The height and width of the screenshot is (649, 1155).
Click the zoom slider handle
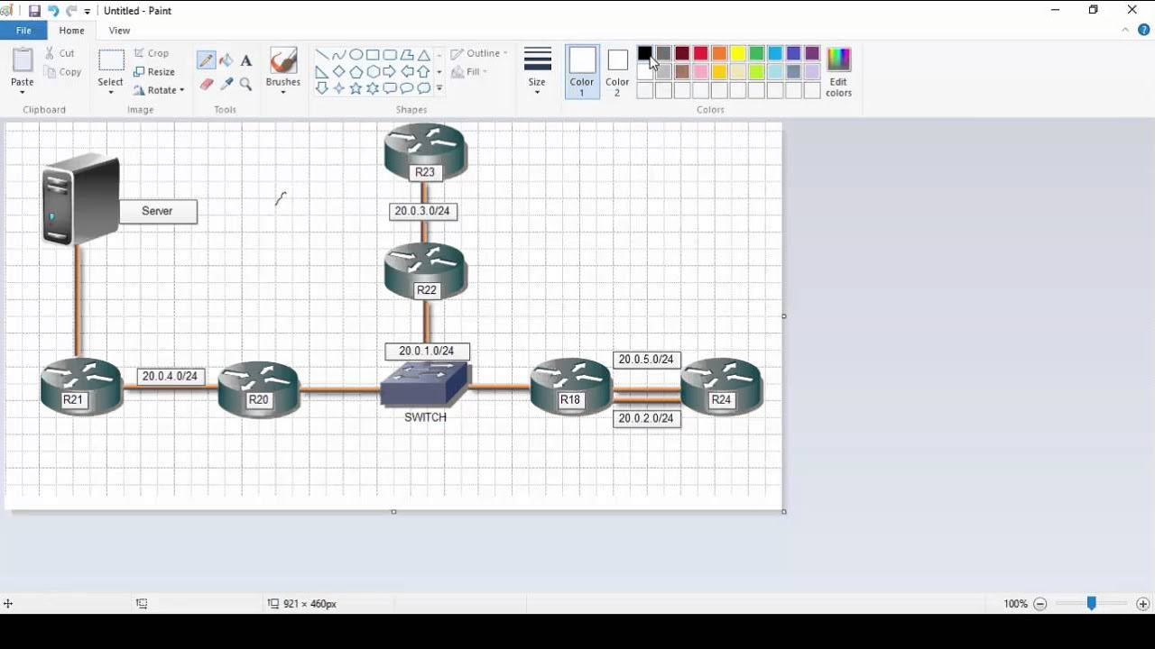tap(1091, 604)
